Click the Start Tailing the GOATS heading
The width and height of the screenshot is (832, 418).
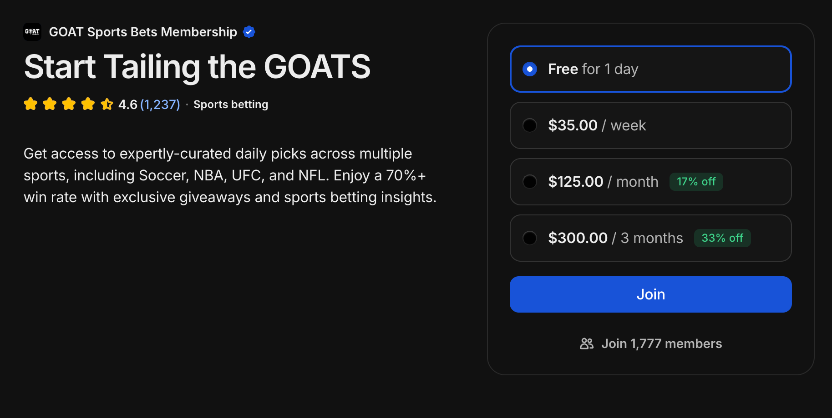tap(197, 67)
